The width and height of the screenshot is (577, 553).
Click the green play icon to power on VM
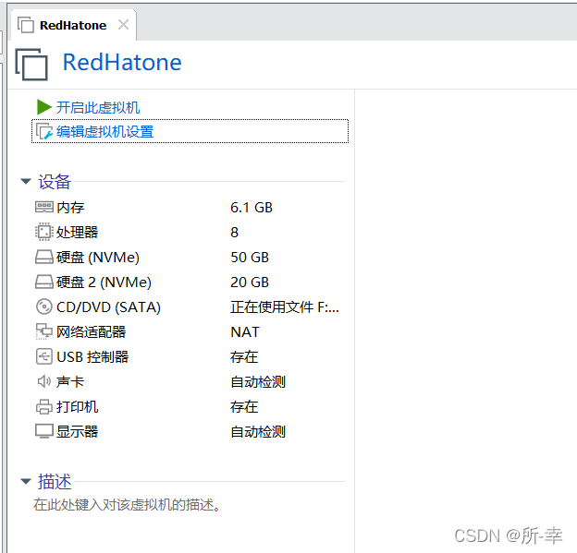tap(44, 107)
